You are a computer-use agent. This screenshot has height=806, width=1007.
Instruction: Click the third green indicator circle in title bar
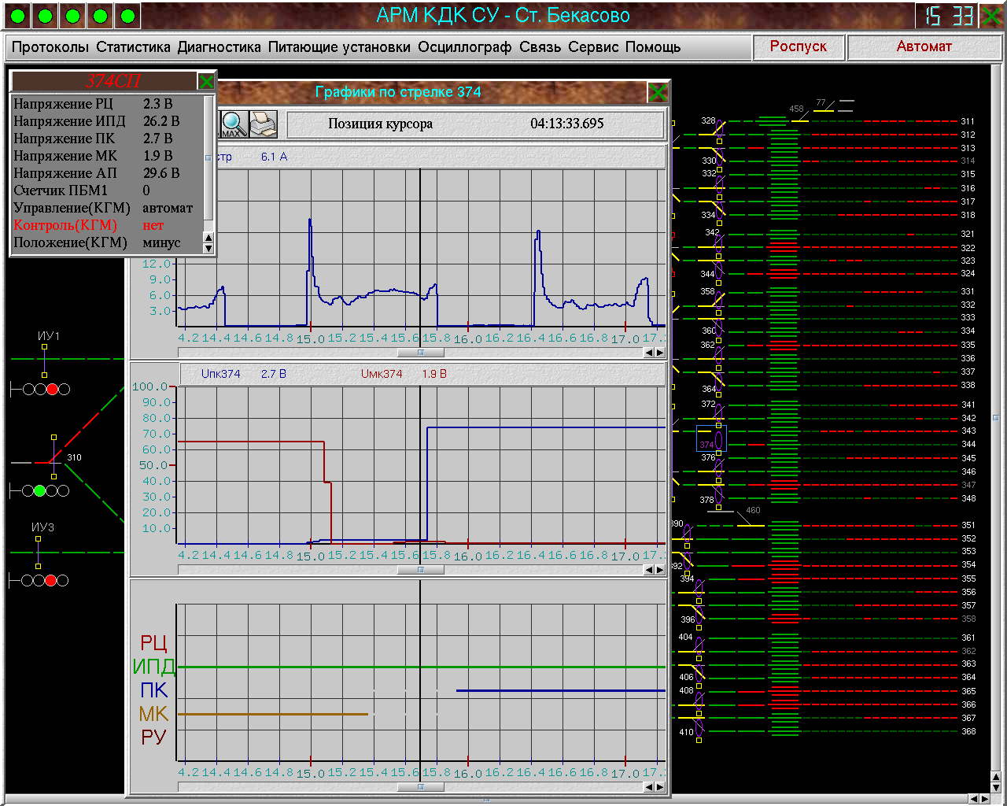pos(73,16)
